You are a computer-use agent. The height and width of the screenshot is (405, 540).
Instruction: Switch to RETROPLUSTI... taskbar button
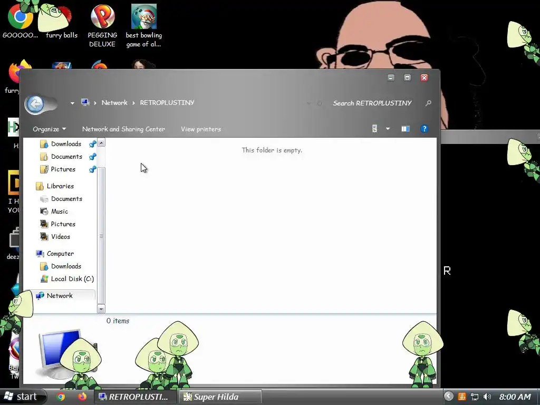click(136, 397)
